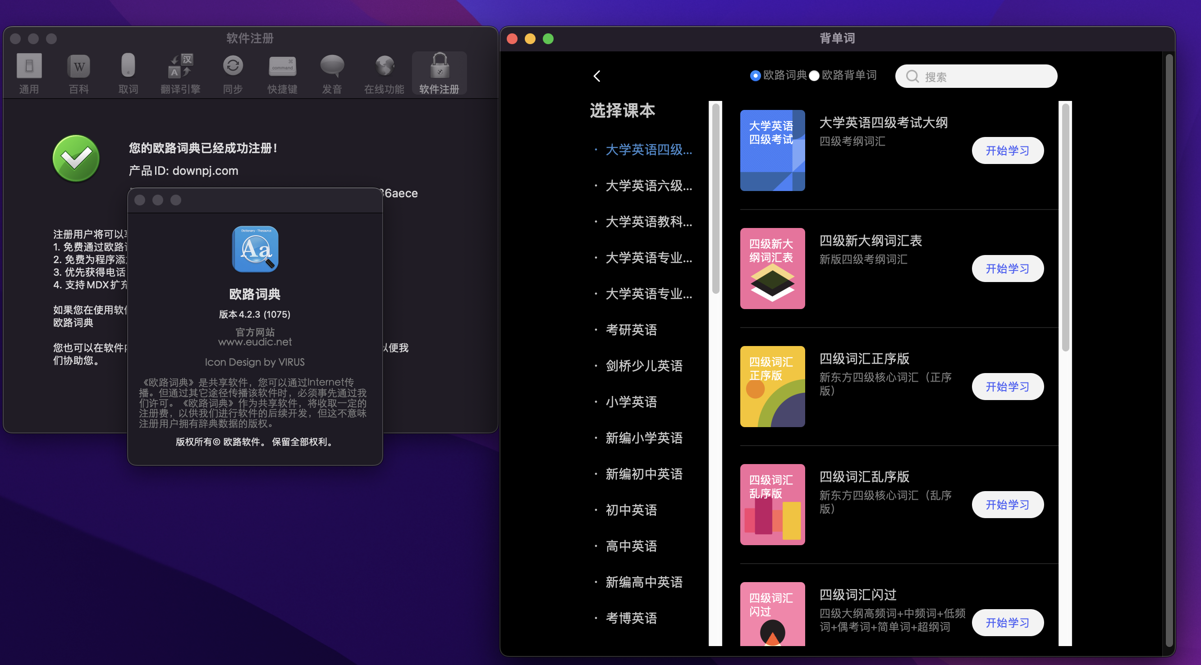Open the 同步 sync settings icon
The height and width of the screenshot is (665, 1201).
233,66
